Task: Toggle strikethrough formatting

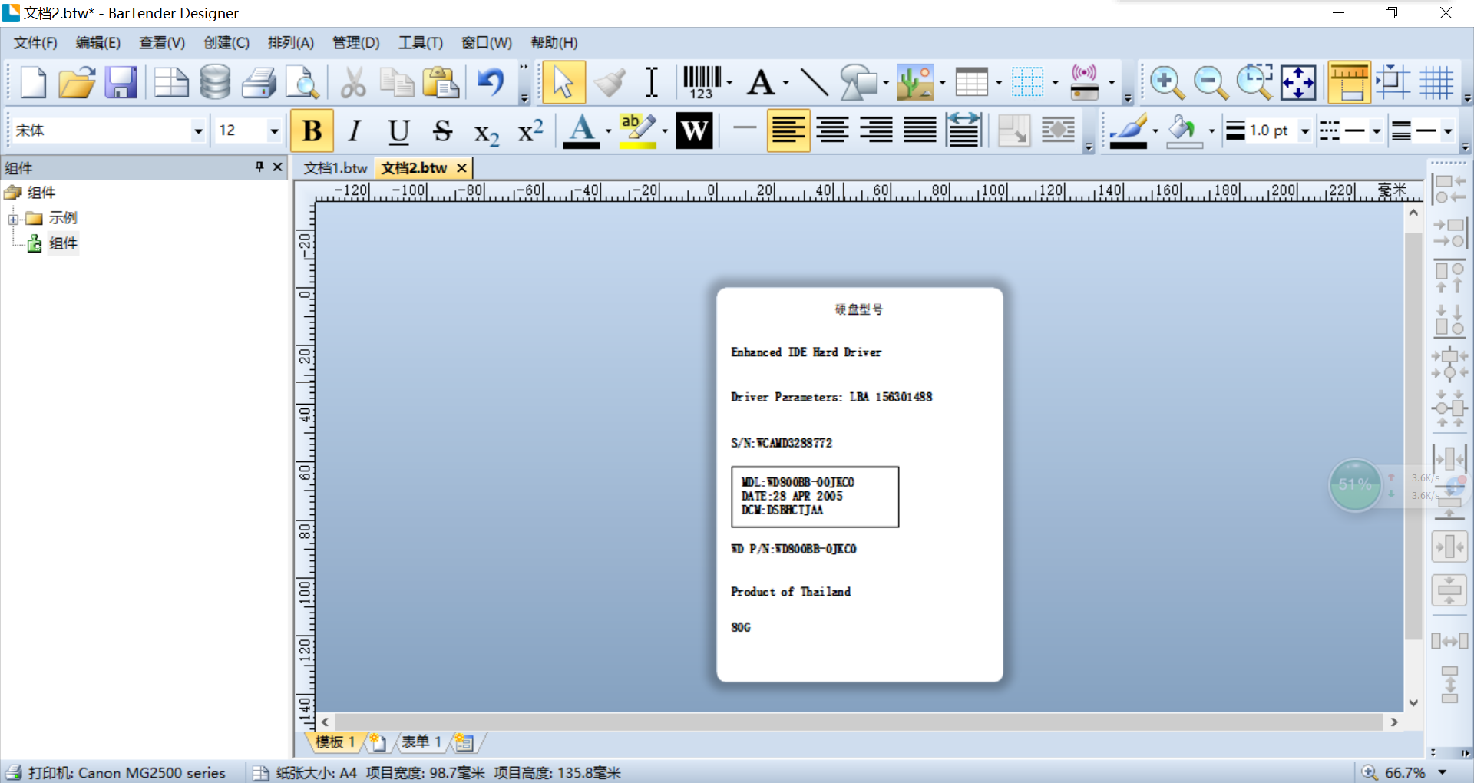Action: (442, 131)
